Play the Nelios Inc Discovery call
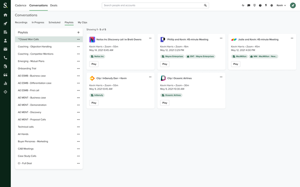The image size is (300, 187). pos(94,64)
